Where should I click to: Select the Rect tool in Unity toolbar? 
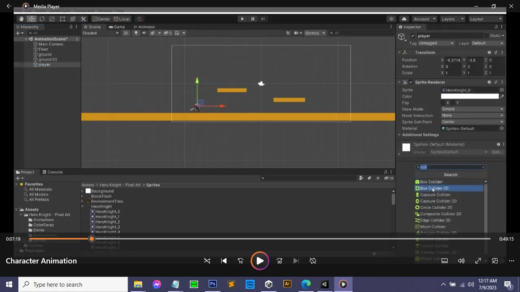click(x=63, y=19)
